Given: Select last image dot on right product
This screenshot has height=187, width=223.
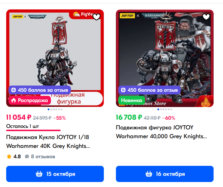Looking at the screenshot, I should (171, 109).
